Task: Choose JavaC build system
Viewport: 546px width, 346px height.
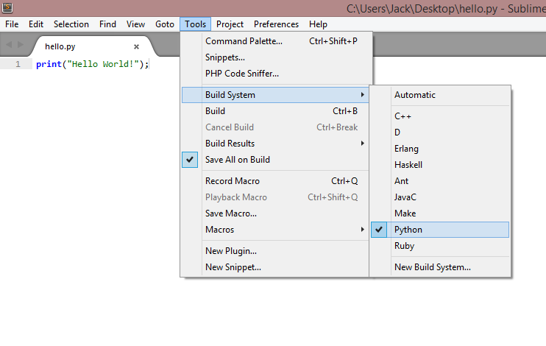Action: click(440, 197)
